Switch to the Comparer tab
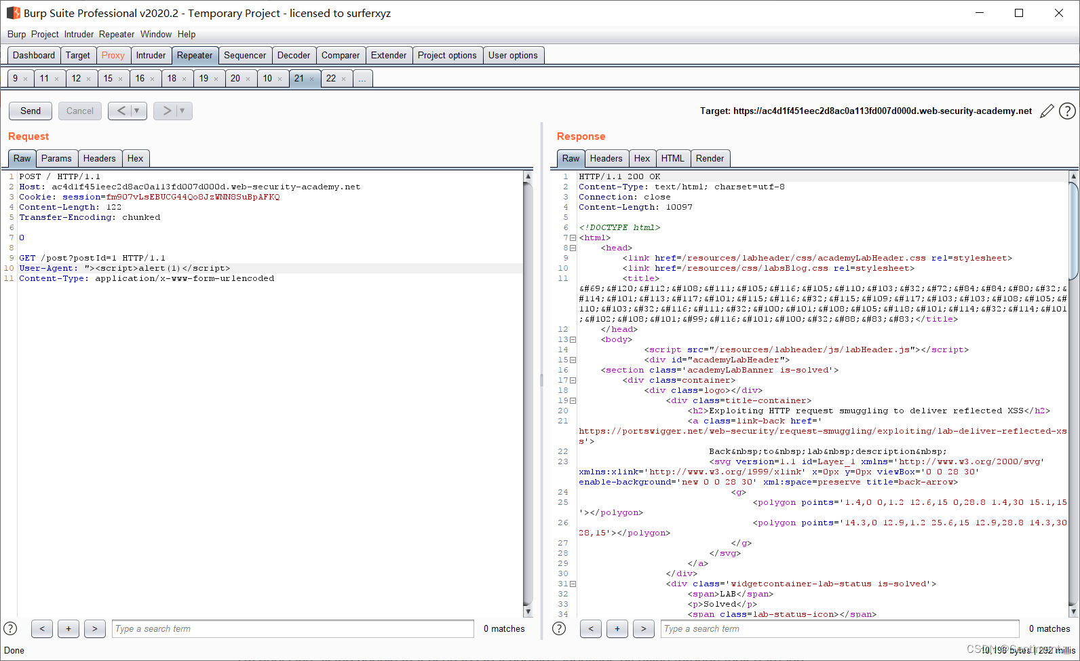 pyautogui.click(x=341, y=56)
